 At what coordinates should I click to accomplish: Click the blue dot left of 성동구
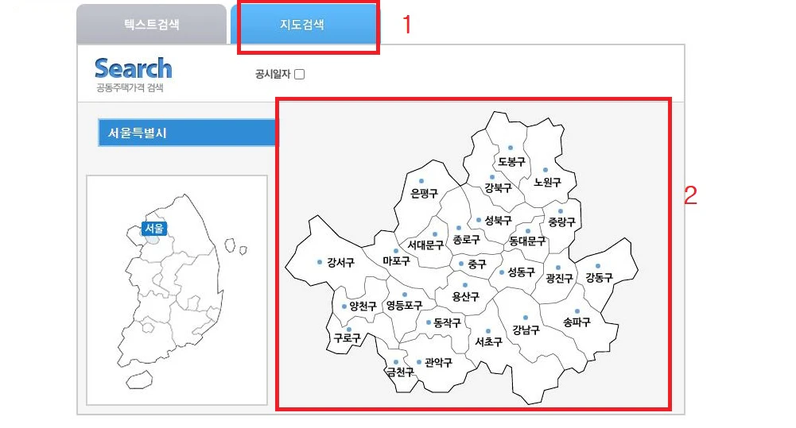[x=502, y=272]
